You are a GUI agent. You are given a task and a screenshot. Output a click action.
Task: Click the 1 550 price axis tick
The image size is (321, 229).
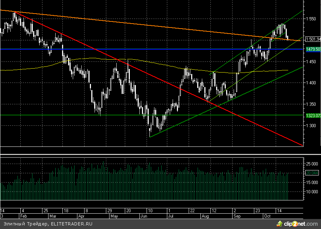pos(312,19)
